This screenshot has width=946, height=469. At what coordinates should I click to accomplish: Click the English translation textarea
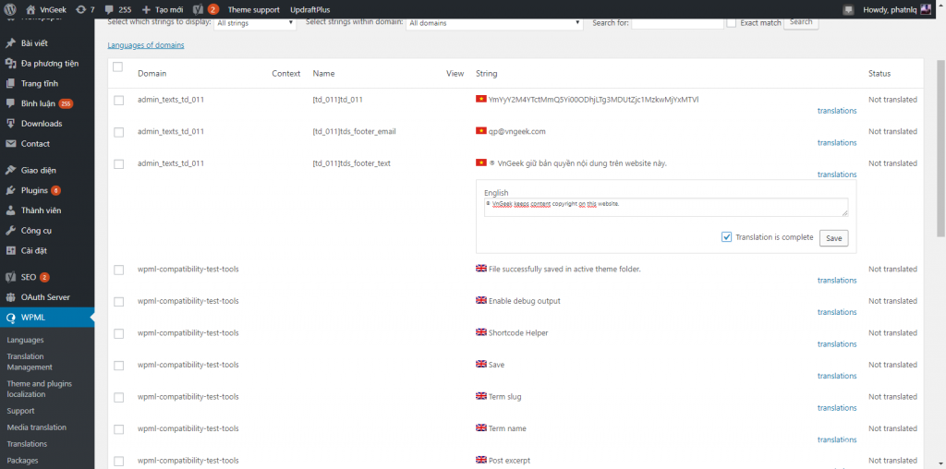point(666,208)
